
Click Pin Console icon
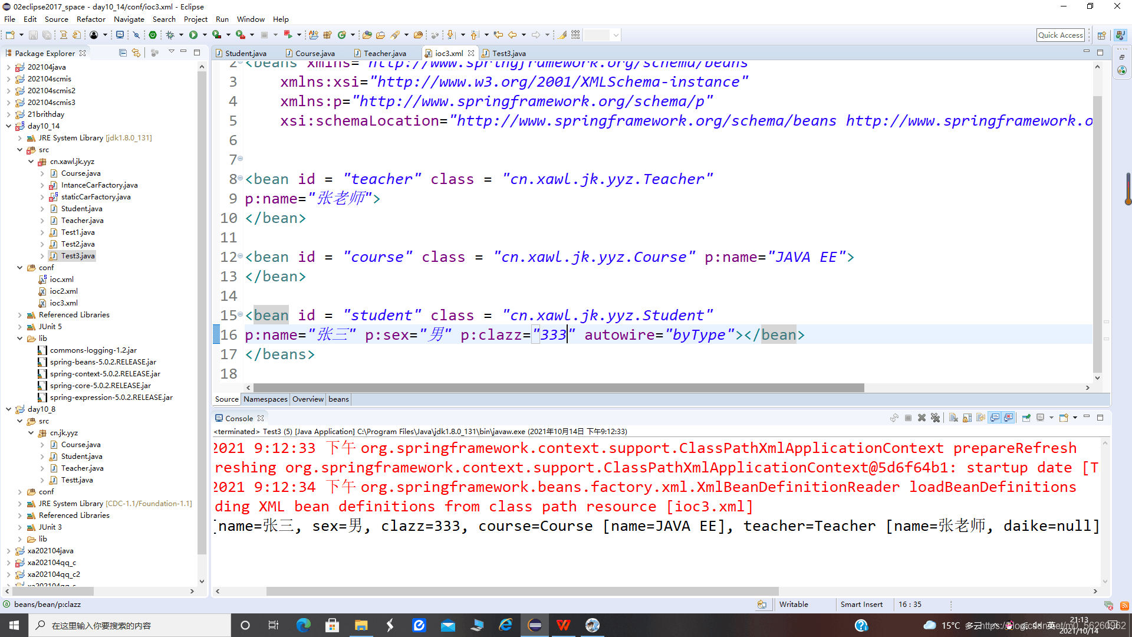point(1026,418)
